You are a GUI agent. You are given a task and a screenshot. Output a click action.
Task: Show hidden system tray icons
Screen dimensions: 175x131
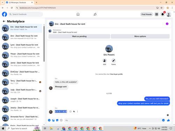(x=150, y=129)
